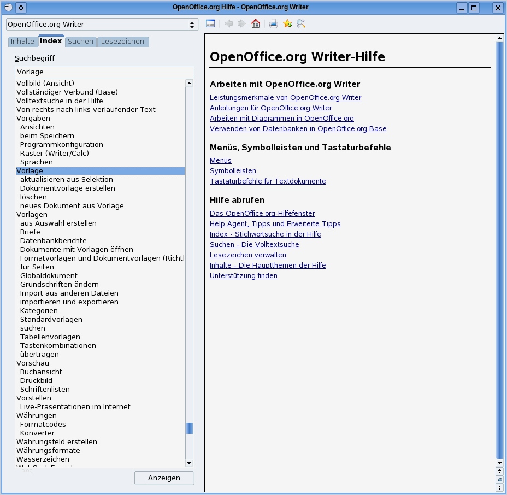Select index entry Programmkonfiguration
Image resolution: width=507 pixels, height=495 pixels.
61,145
